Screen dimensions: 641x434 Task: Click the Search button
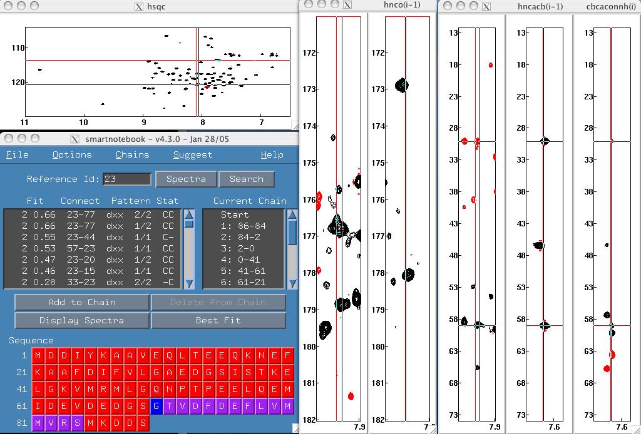point(246,179)
